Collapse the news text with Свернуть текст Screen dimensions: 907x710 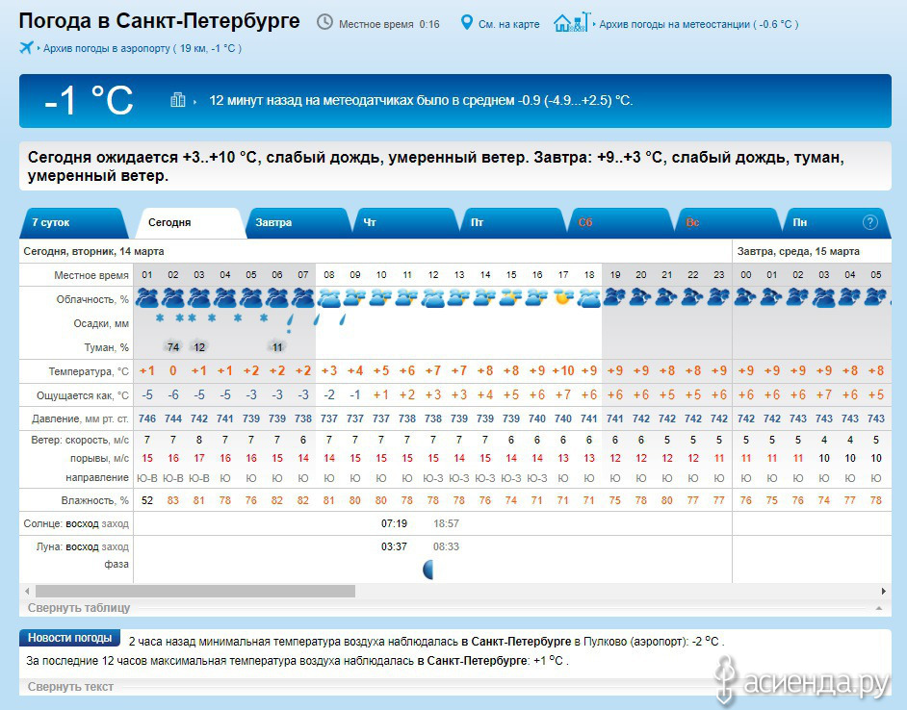pos(70,686)
